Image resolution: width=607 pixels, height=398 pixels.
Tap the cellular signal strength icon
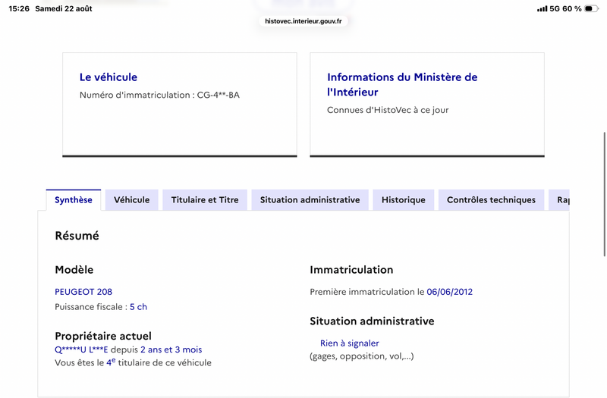click(542, 8)
